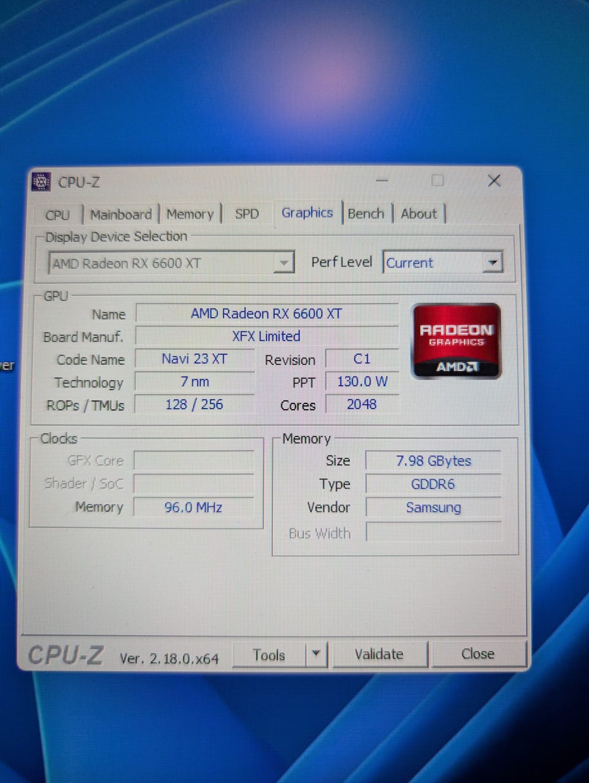The image size is (589, 783).
Task: Open the About tab
Action: point(419,214)
